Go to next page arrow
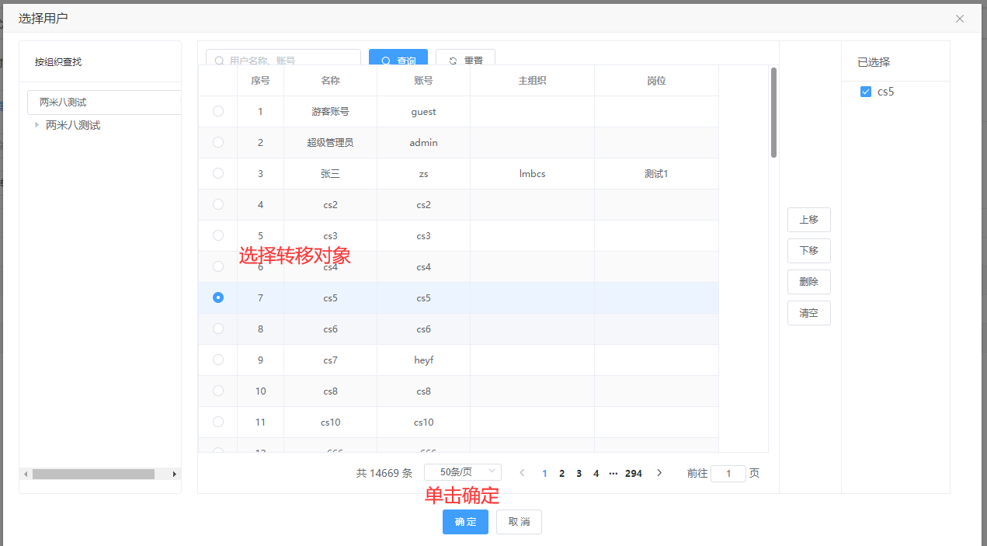The width and height of the screenshot is (987, 546). 659,473
